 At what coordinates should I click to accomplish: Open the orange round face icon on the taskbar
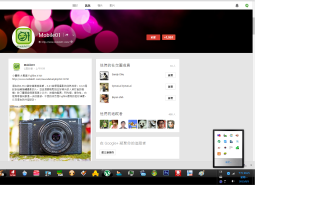71,173
